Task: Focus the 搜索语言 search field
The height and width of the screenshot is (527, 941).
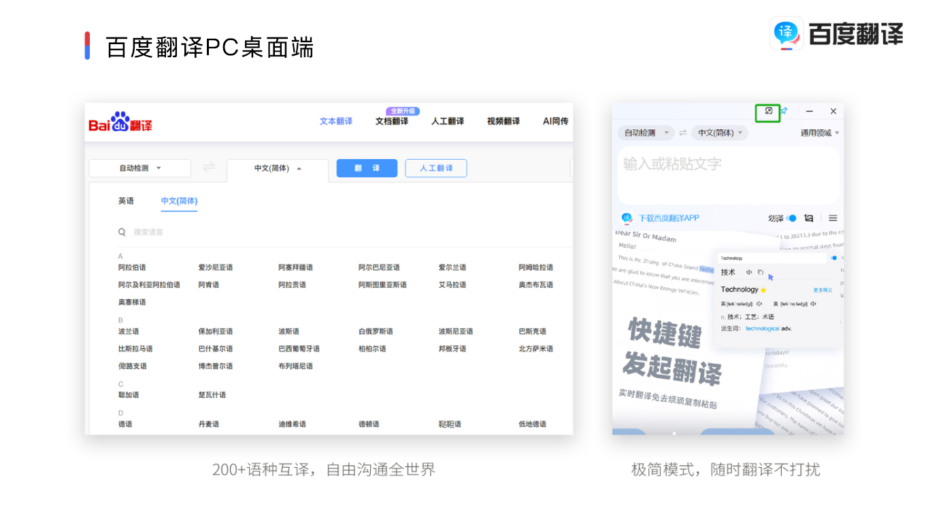Action: 346,232
